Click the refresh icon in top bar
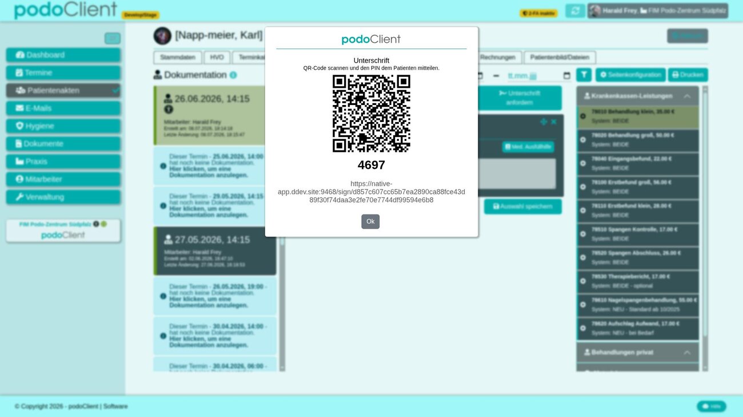743x417 pixels. [x=576, y=11]
